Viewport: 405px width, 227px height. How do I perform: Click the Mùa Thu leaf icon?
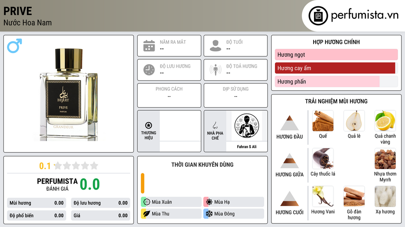[x=147, y=214]
